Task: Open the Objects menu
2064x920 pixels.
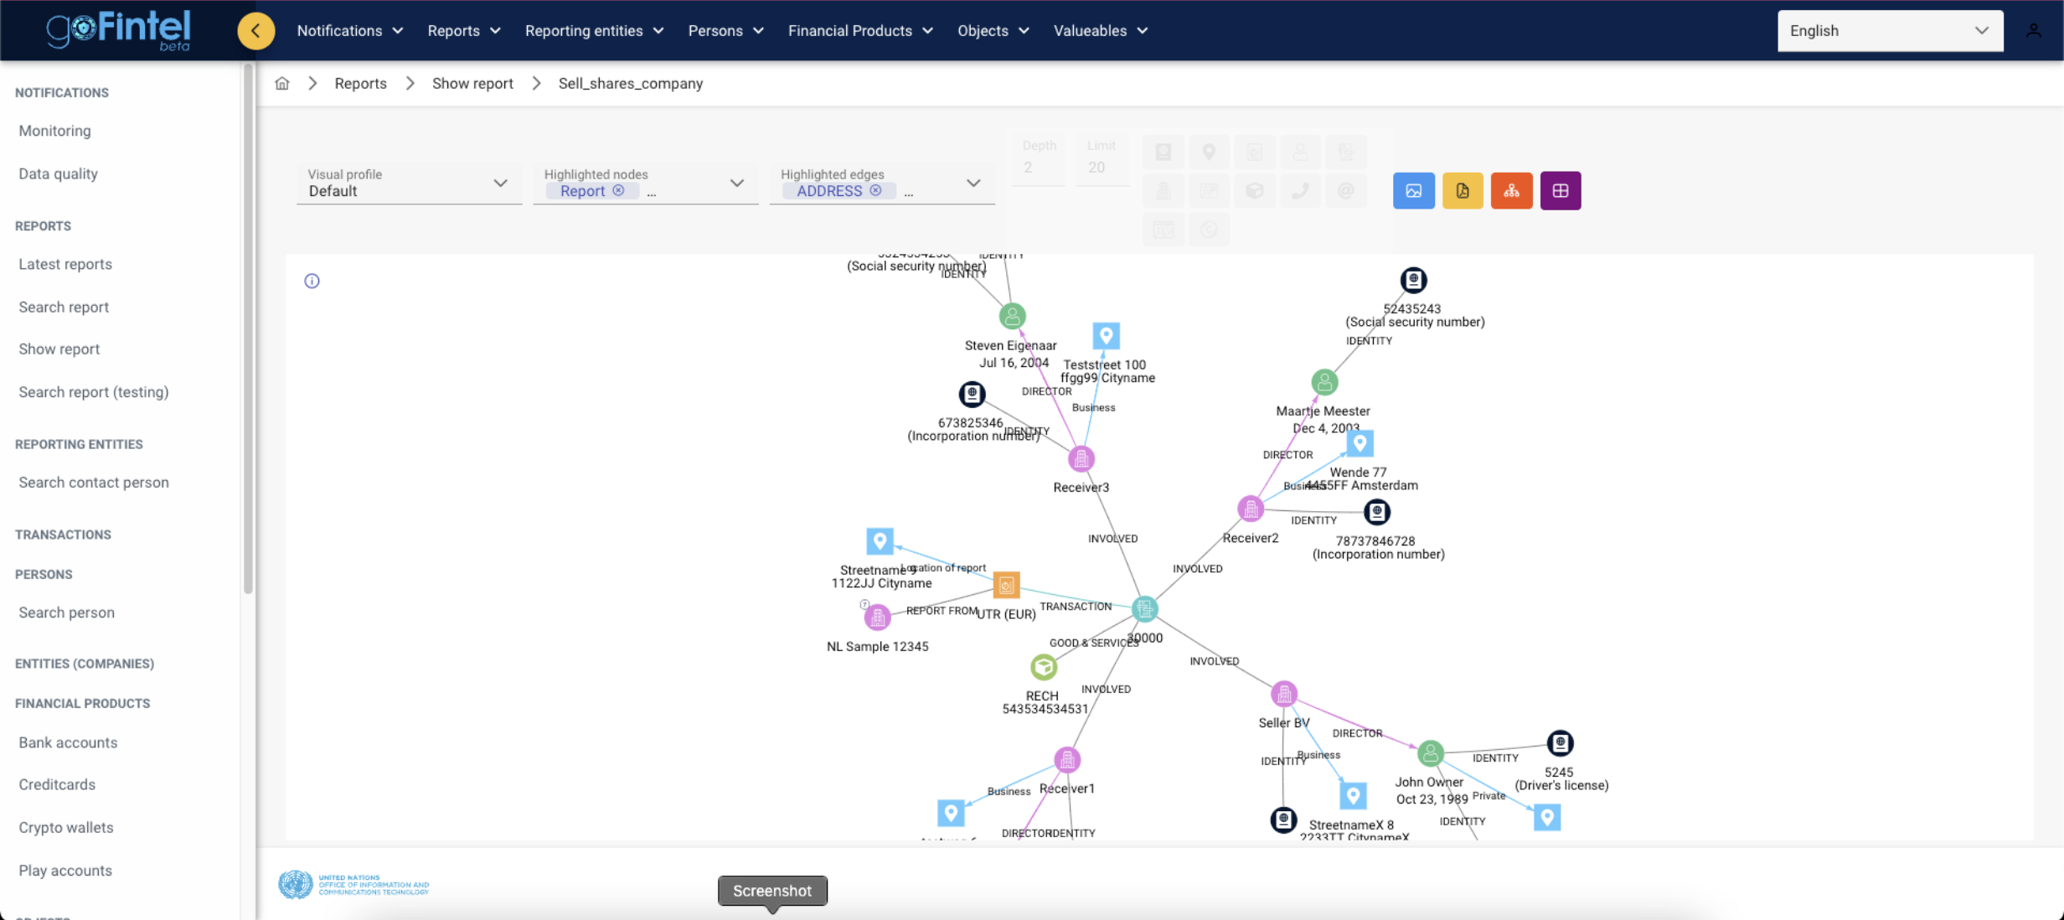Action: tap(993, 31)
